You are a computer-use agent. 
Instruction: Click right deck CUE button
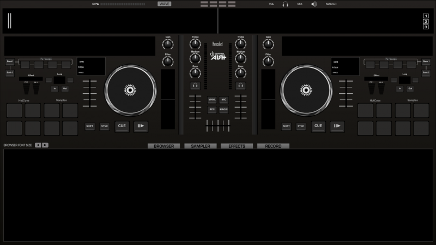point(318,126)
